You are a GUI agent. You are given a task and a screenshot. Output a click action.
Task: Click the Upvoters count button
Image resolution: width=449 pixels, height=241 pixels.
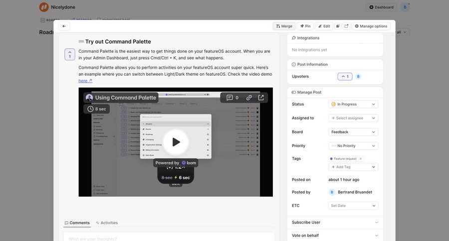click(345, 76)
